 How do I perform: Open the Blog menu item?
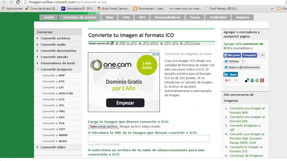109,17
